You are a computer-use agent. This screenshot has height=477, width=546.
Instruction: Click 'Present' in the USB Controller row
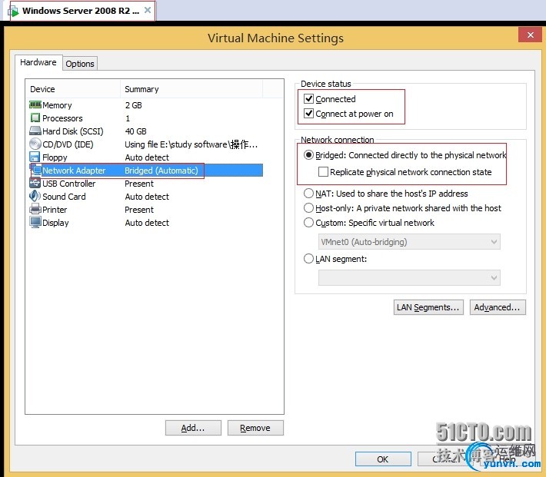tap(139, 184)
